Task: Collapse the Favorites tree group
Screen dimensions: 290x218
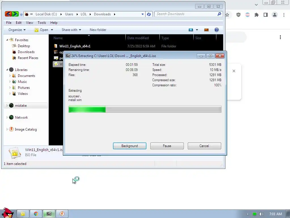Action: [x=7, y=40]
